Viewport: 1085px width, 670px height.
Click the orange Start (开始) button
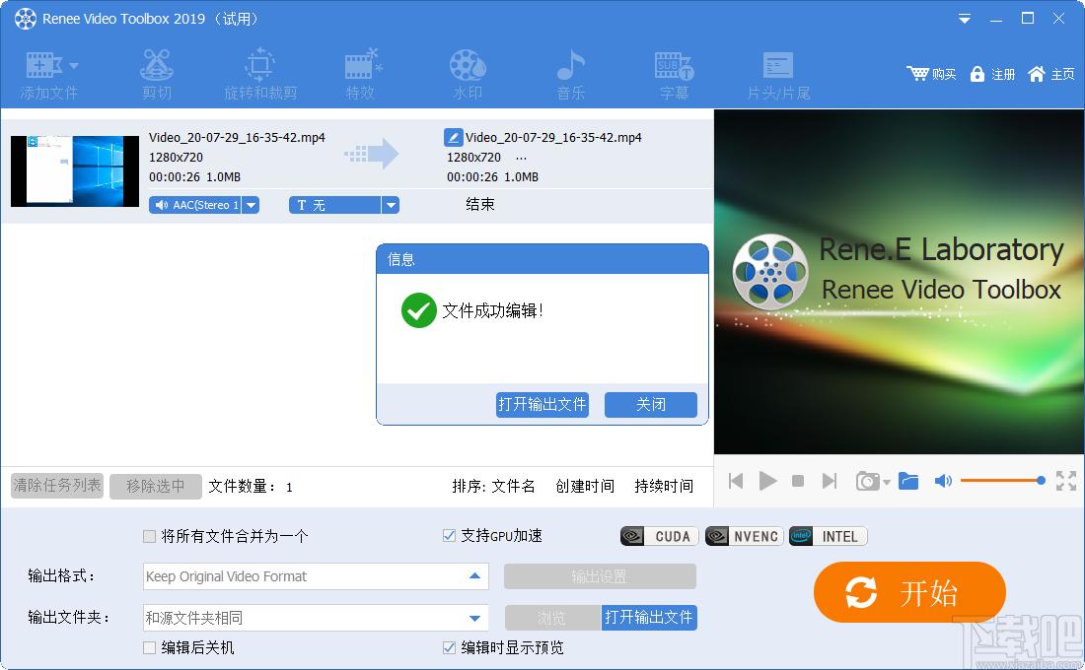click(909, 592)
